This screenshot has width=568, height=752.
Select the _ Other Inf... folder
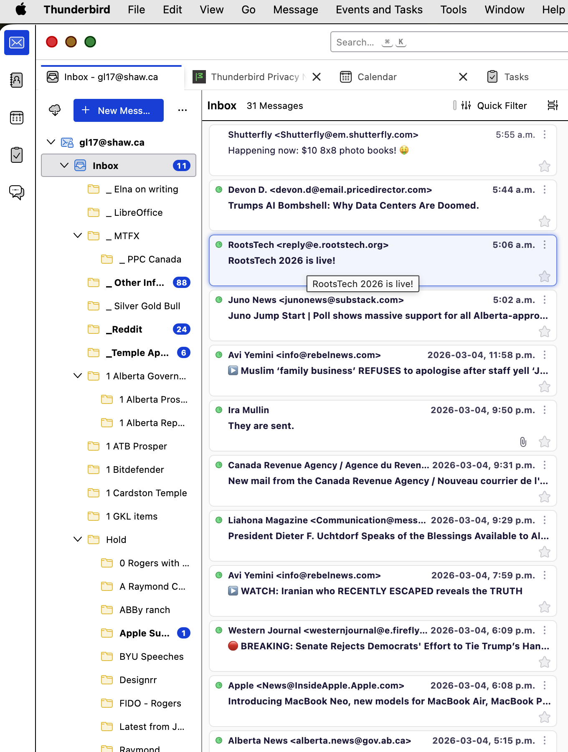[119, 283]
